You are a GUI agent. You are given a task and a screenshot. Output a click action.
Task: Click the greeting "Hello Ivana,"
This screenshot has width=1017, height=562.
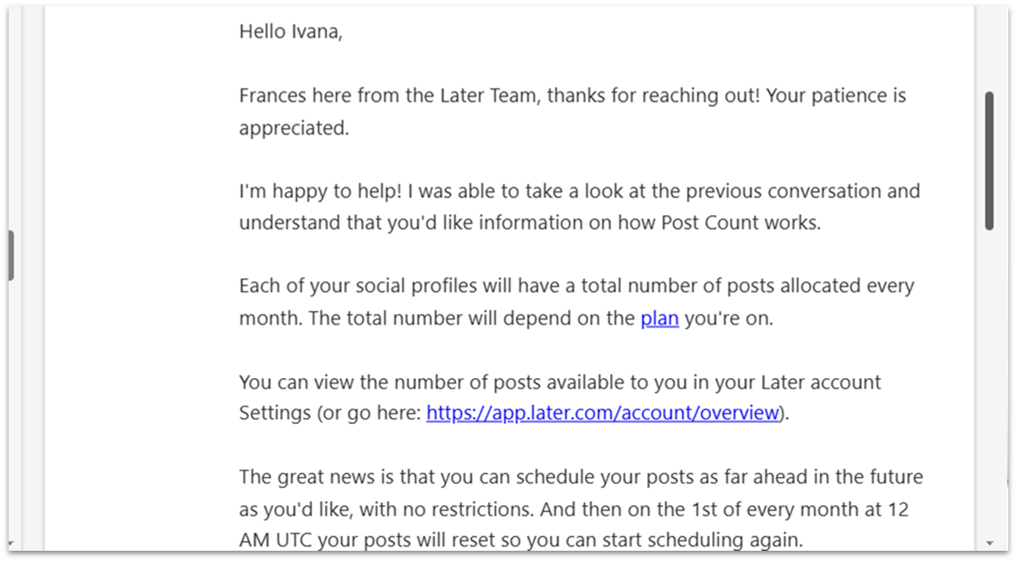(290, 32)
